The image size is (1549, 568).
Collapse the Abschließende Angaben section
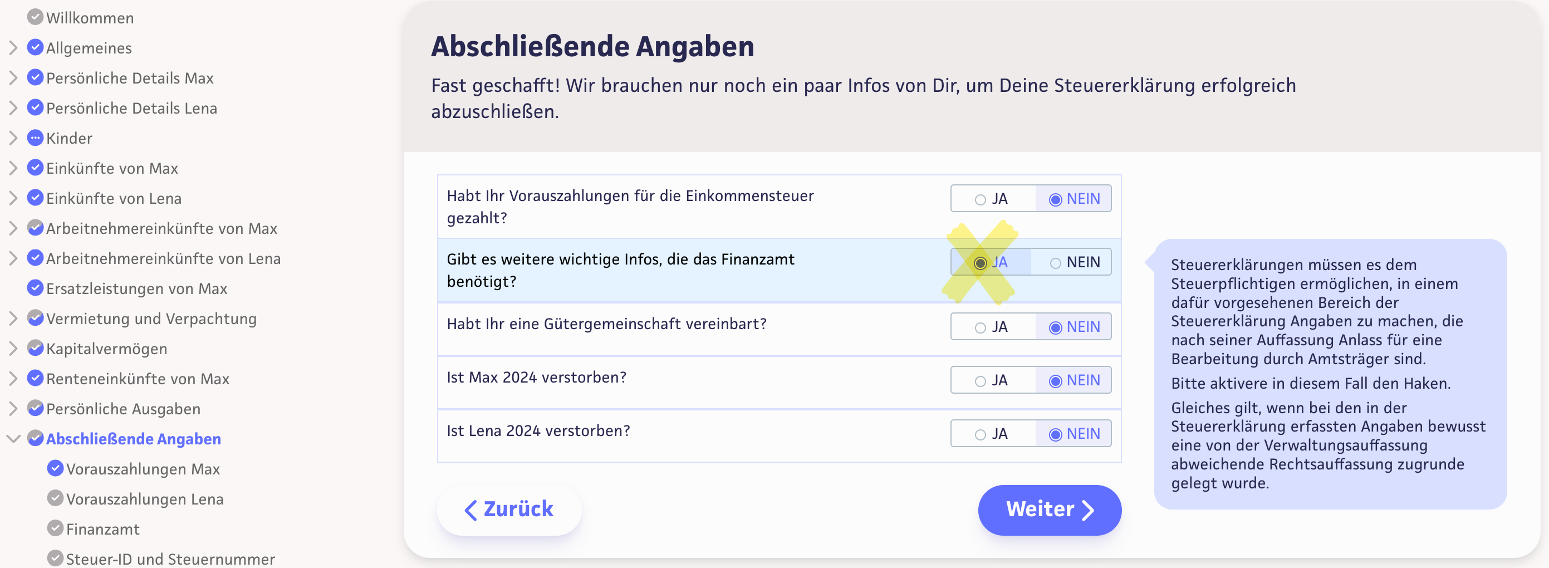click(13, 439)
